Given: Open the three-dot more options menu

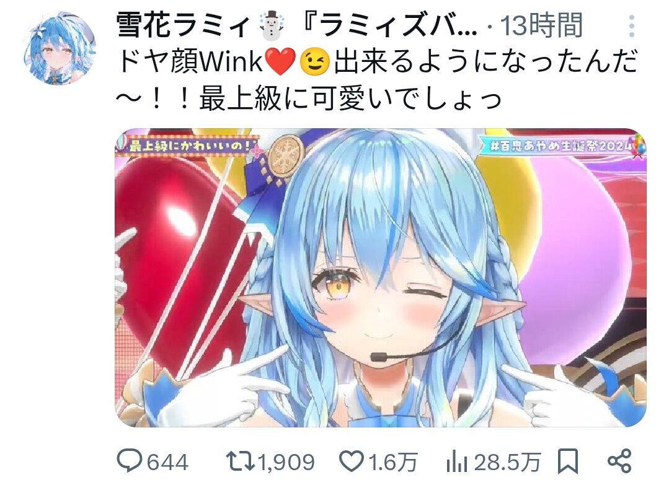Looking at the screenshot, I should click(x=632, y=26).
